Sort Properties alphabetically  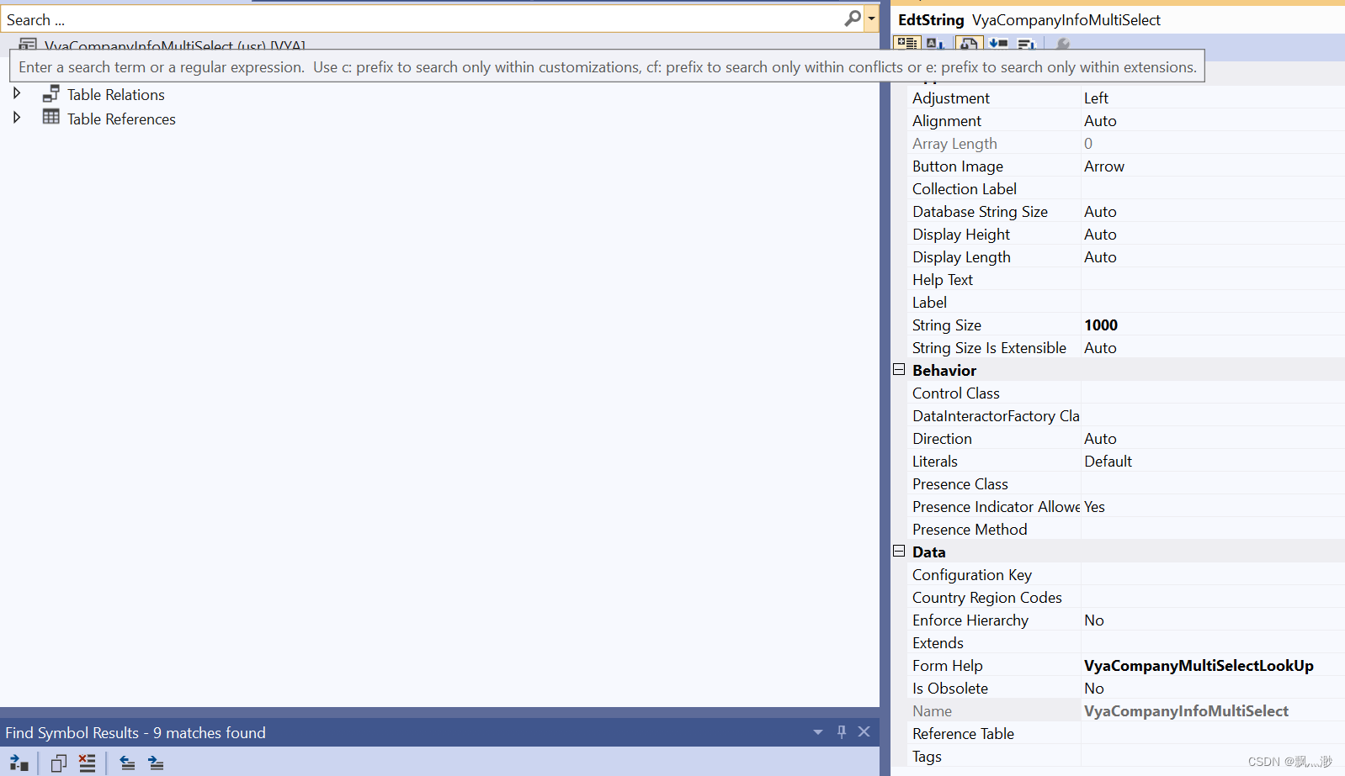tap(934, 42)
